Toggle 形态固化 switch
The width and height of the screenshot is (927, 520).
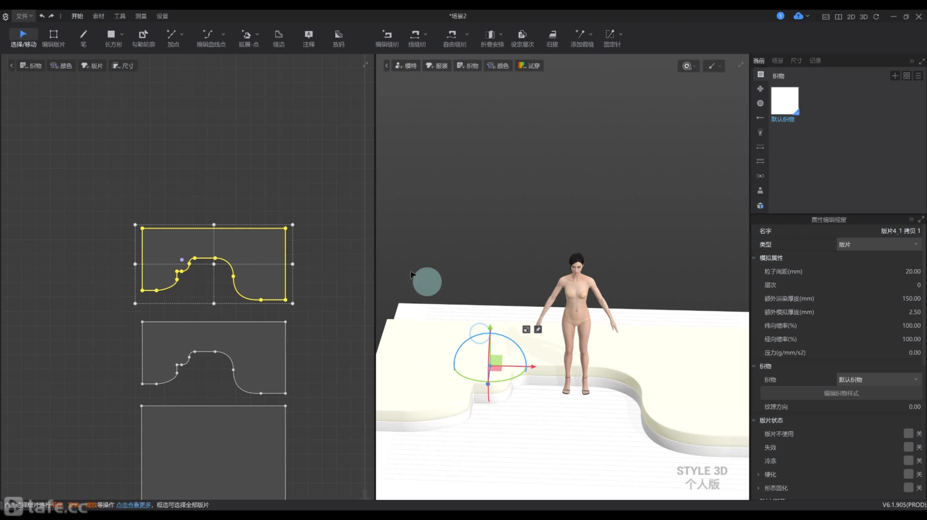tap(908, 487)
